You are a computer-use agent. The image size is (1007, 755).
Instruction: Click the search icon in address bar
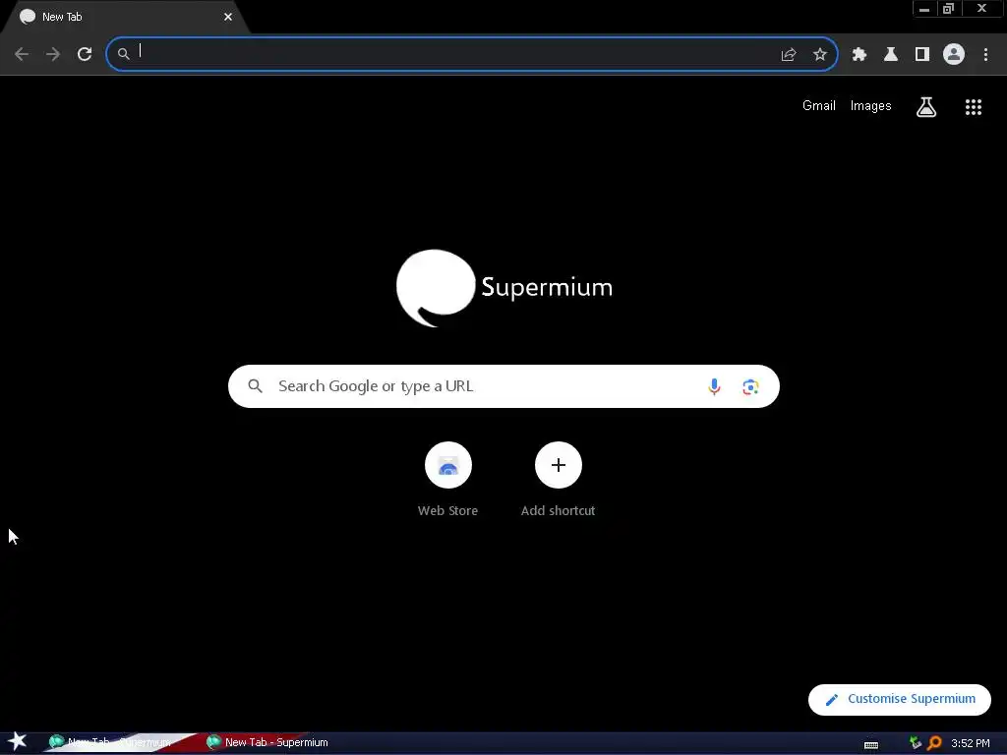123,55
